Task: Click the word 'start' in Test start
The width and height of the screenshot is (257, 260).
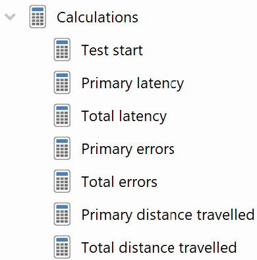Action: pos(128,51)
